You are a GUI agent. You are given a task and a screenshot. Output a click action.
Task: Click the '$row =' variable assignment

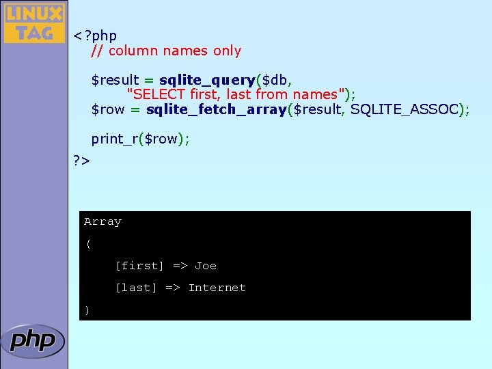(115, 110)
